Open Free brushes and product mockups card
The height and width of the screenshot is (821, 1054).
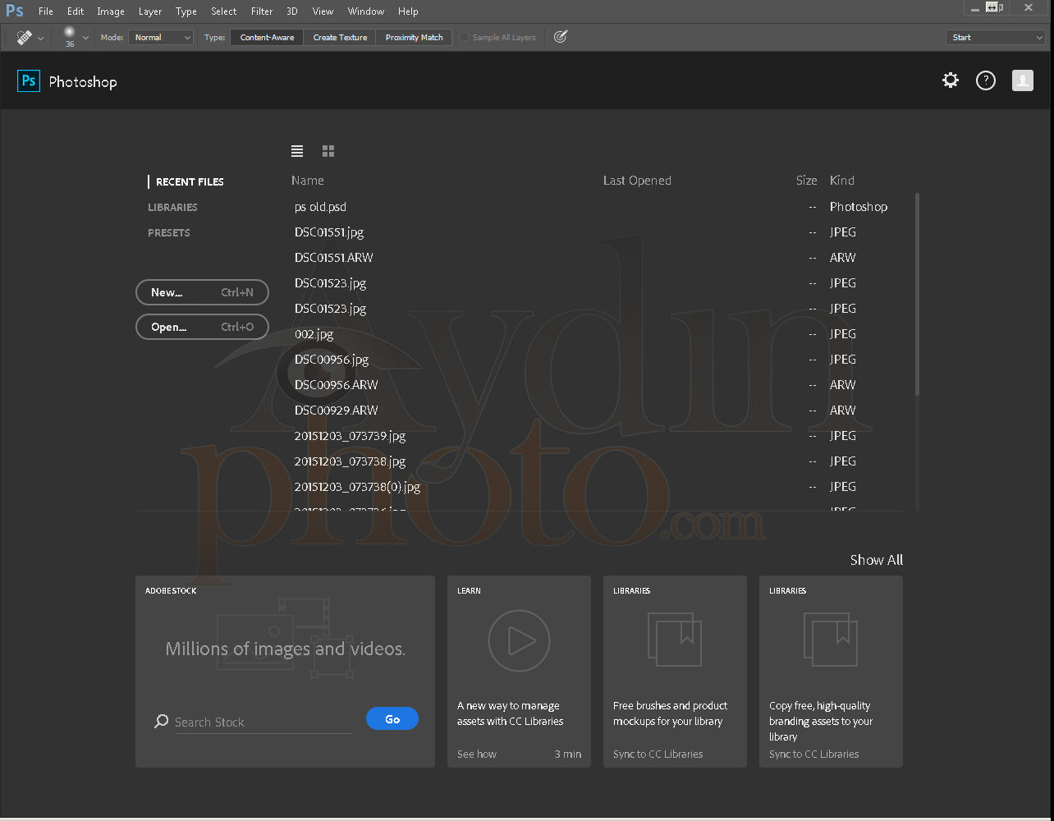pyautogui.click(x=675, y=672)
